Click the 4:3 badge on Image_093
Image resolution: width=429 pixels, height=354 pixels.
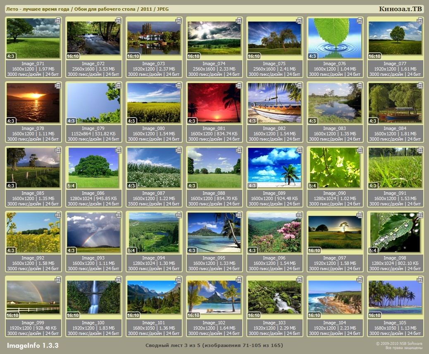click(x=71, y=250)
